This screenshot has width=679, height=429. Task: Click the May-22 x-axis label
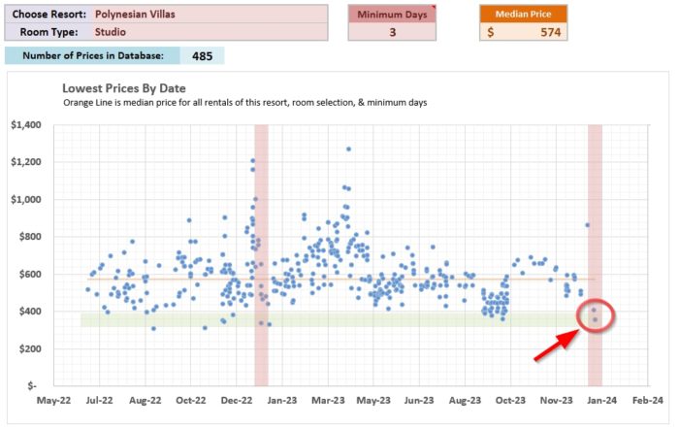click(x=53, y=400)
